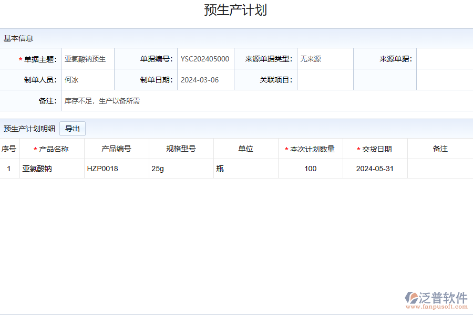The width and height of the screenshot is (473, 315).
Task: Click the 导出 export button
Action: (x=73, y=129)
